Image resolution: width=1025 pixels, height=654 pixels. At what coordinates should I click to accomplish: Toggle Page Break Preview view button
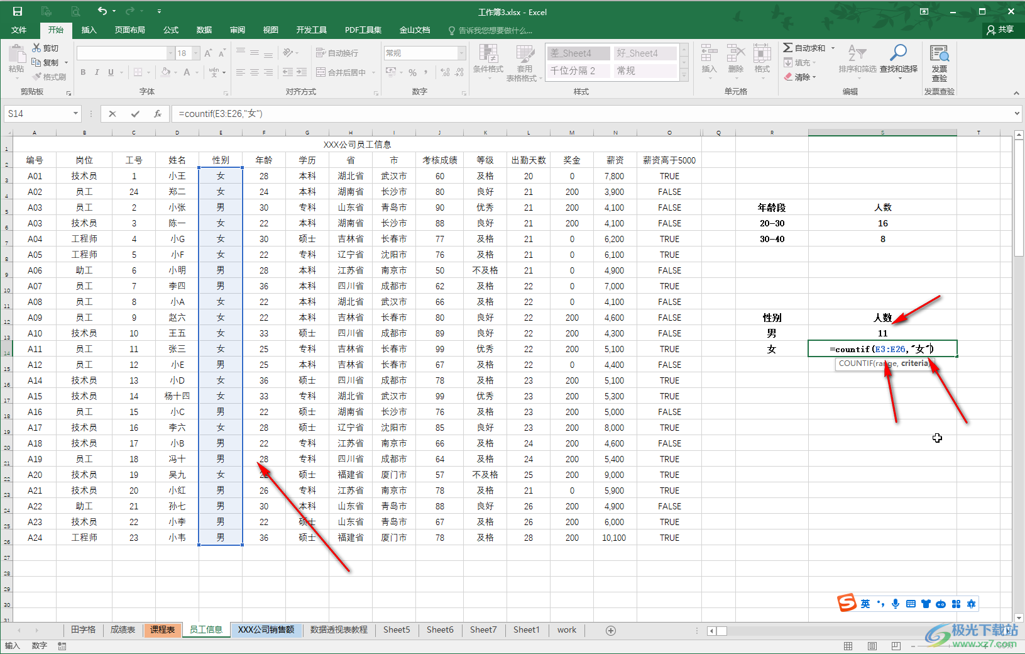896,646
